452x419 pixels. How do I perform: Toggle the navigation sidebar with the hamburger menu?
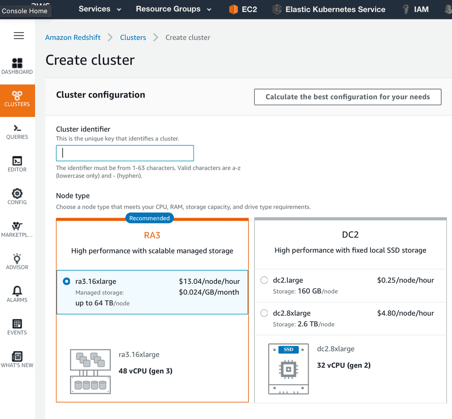18,35
